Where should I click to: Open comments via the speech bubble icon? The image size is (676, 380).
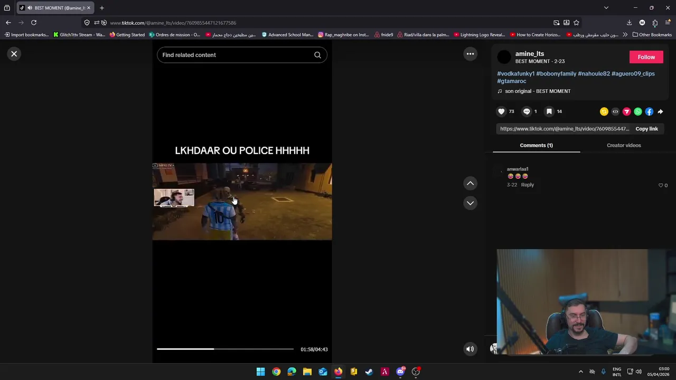[527, 111]
